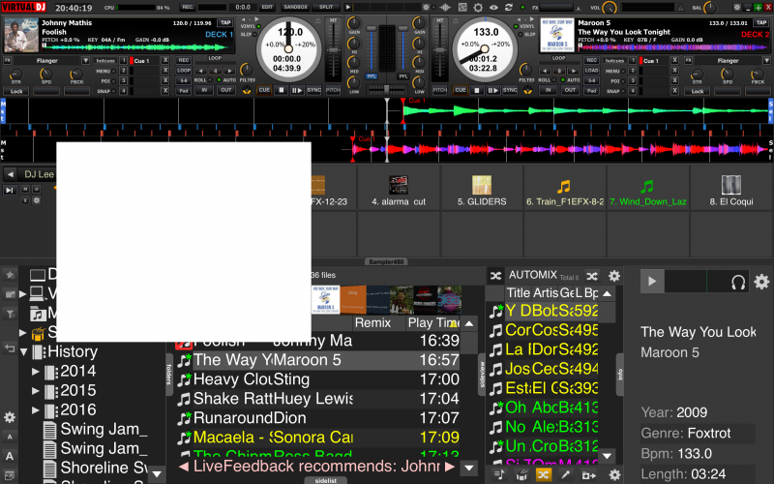Click the larger font A icon in sidebar
The width and height of the screenshot is (774, 484).
[10, 456]
